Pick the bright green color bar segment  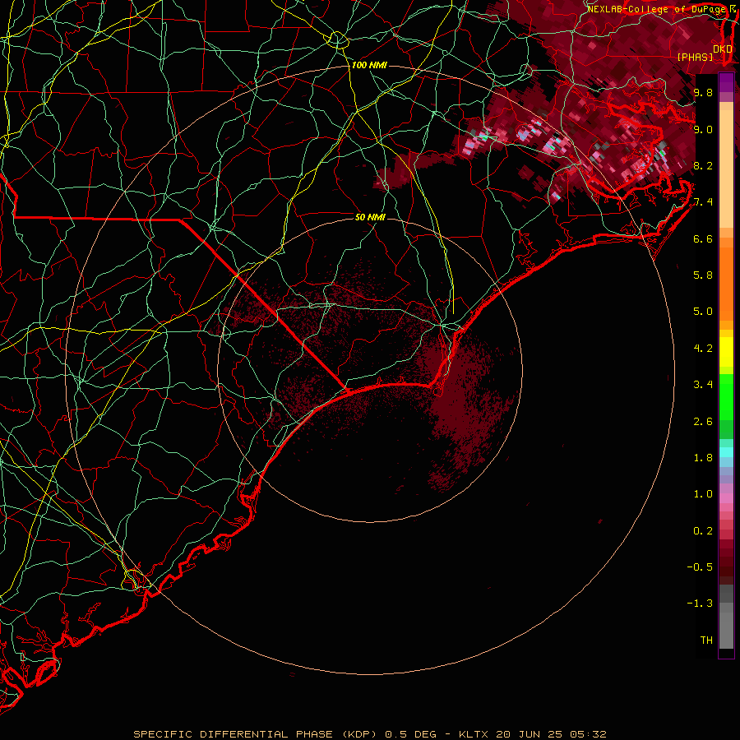(x=726, y=397)
